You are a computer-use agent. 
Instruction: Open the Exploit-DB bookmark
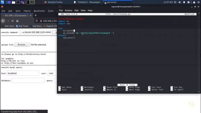coord(50,26)
